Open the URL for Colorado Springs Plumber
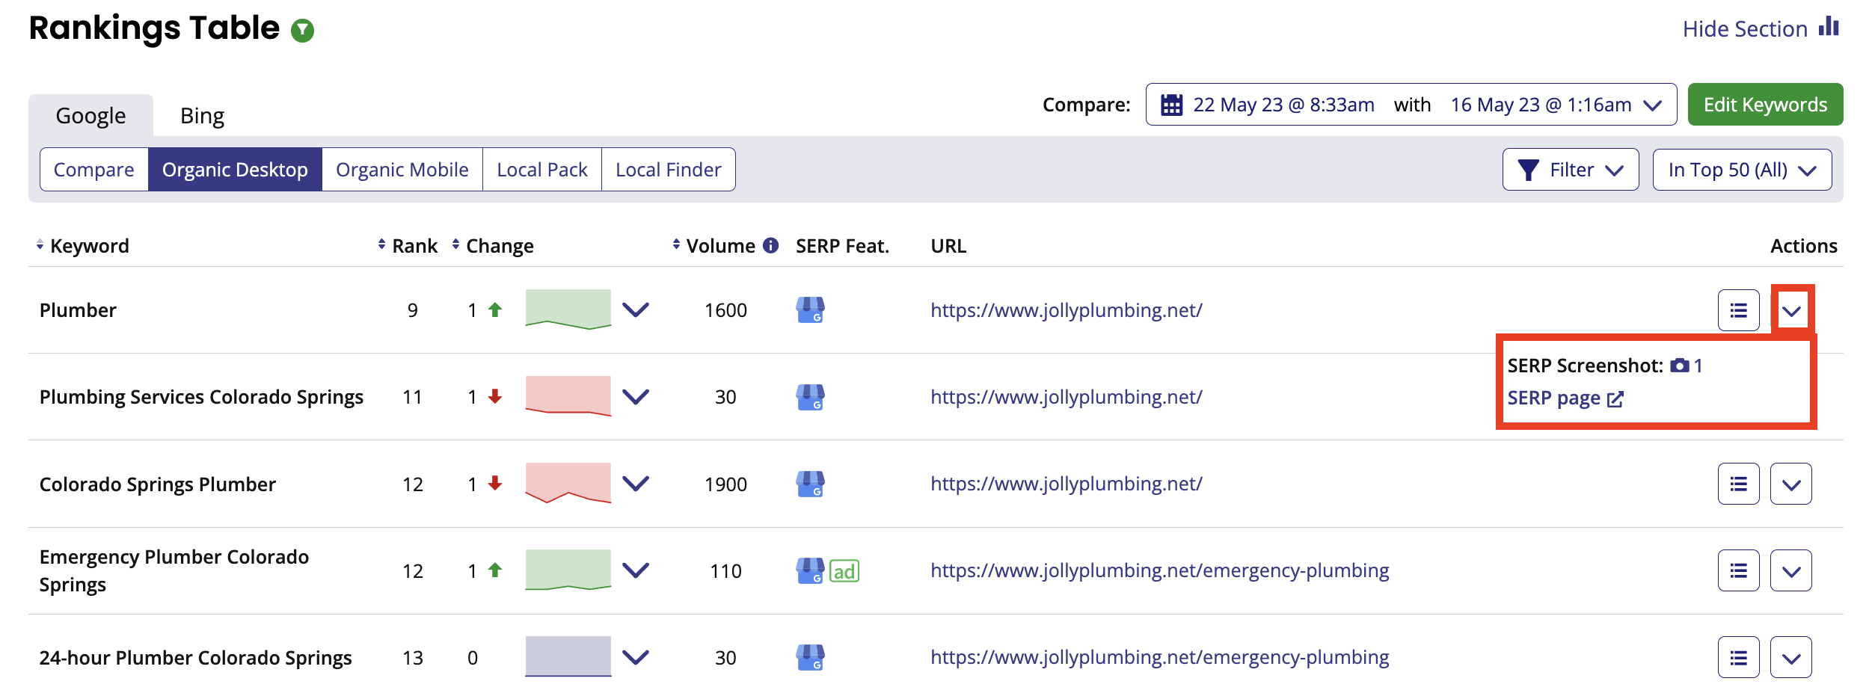This screenshot has height=699, width=1875. pyautogui.click(x=1067, y=484)
